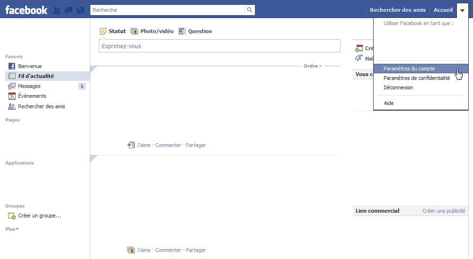Click the create event calendar icon

tap(359, 48)
